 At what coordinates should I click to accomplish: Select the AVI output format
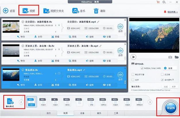tap(79, 102)
